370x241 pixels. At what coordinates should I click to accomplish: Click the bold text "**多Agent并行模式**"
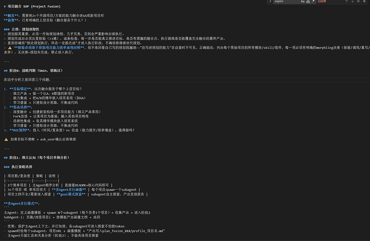pos(21,204)
